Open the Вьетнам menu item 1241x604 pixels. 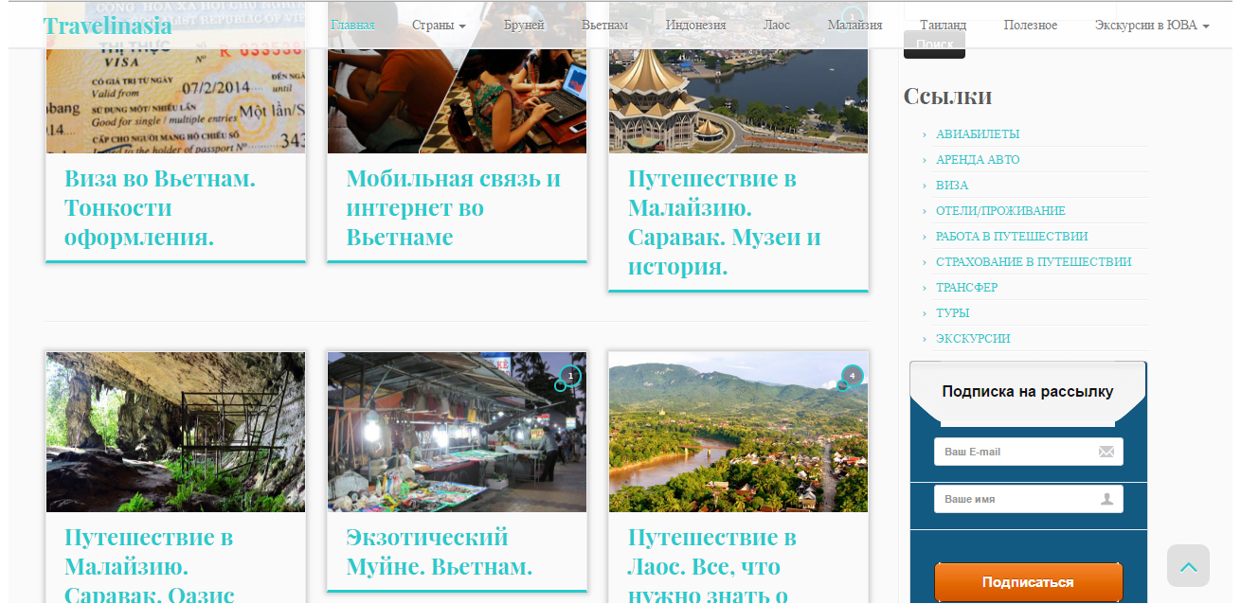[604, 26]
